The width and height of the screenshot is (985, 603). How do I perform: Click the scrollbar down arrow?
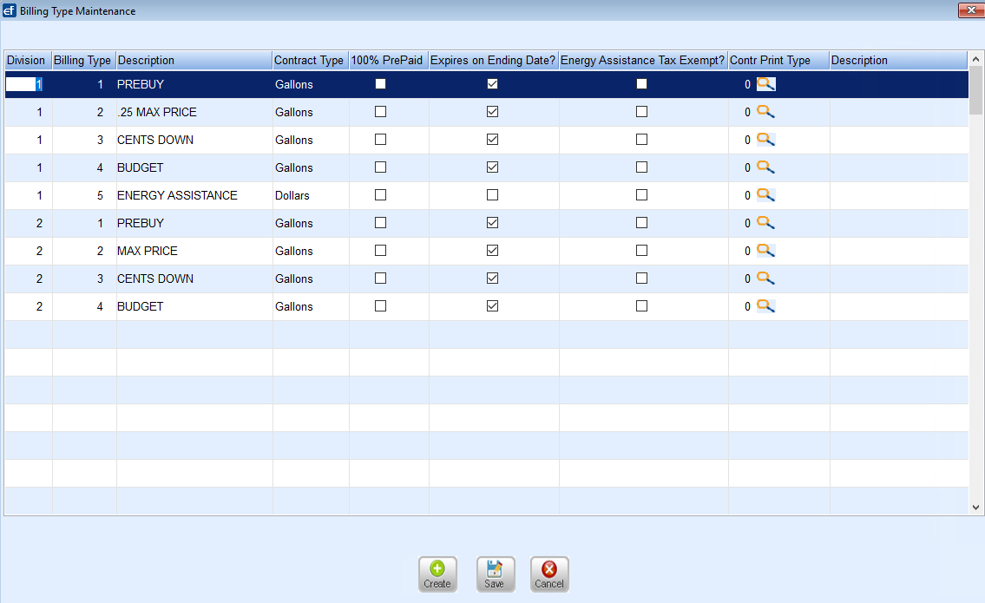975,508
